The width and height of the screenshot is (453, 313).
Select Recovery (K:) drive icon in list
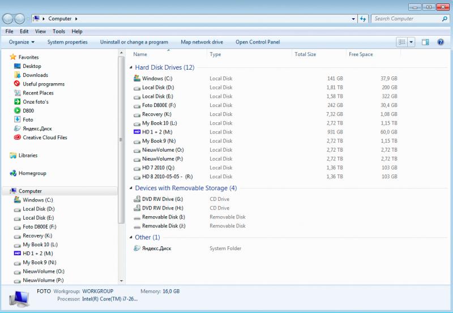[x=137, y=115]
